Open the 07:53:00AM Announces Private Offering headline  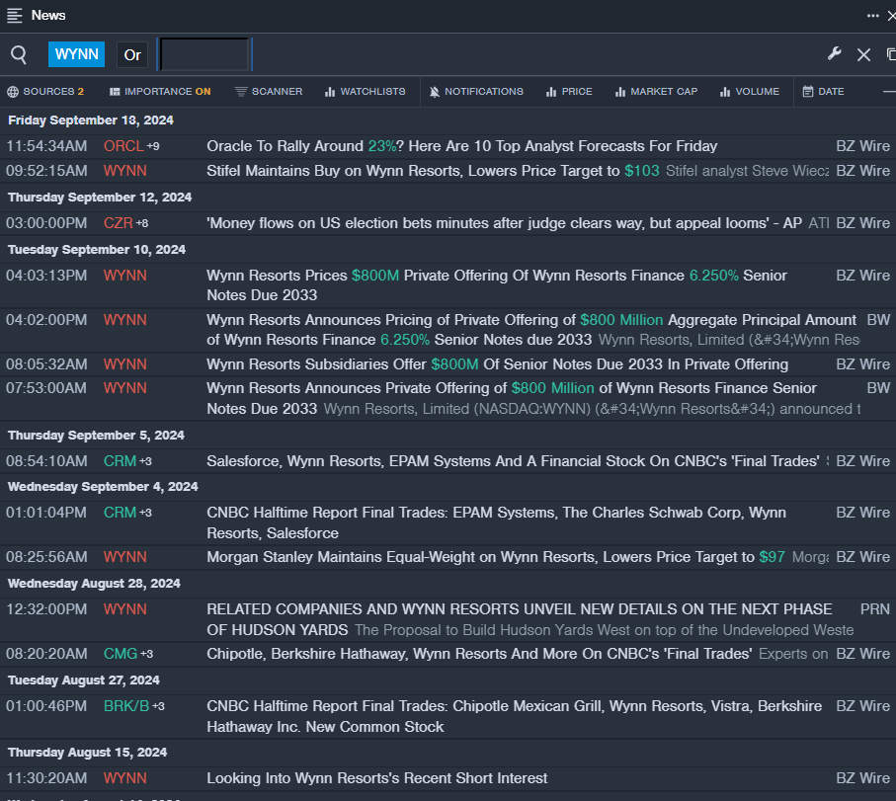click(512, 398)
